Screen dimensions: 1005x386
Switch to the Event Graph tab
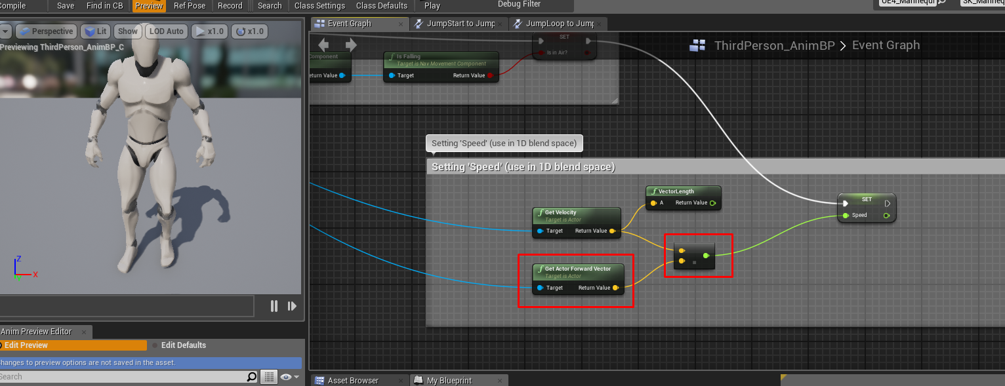pos(359,24)
